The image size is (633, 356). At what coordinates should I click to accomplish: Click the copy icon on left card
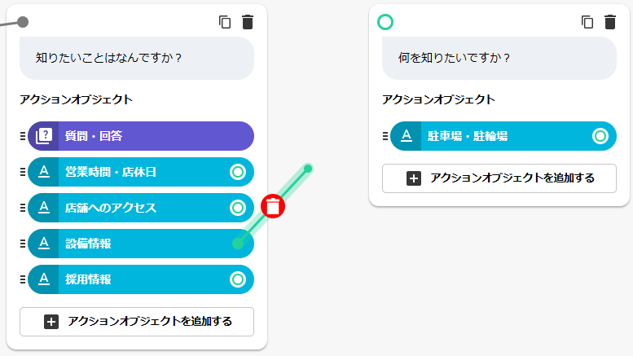coord(226,22)
